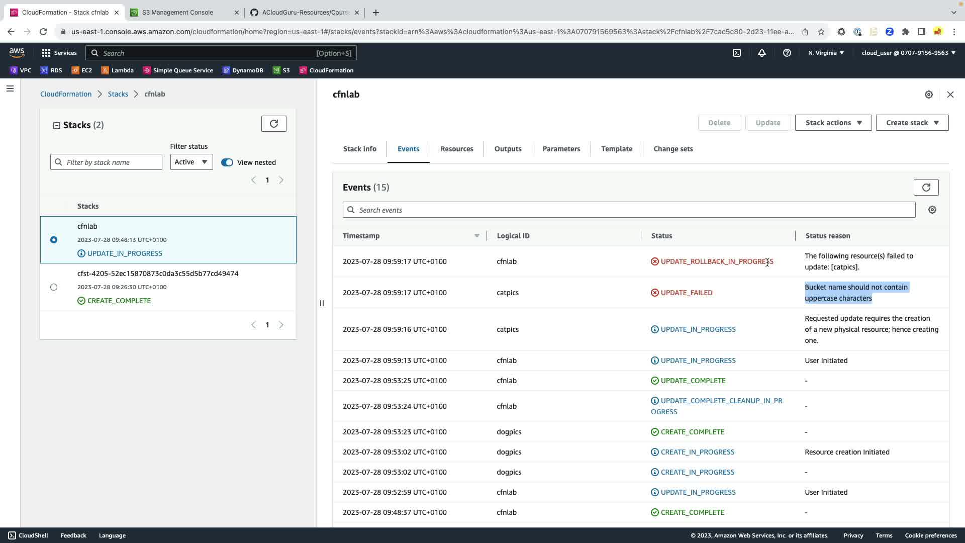Open the left hamburger navigation menu
Image resolution: width=965 pixels, height=543 pixels.
coord(10,89)
